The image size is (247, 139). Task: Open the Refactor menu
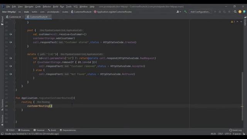click(x=47, y=7)
